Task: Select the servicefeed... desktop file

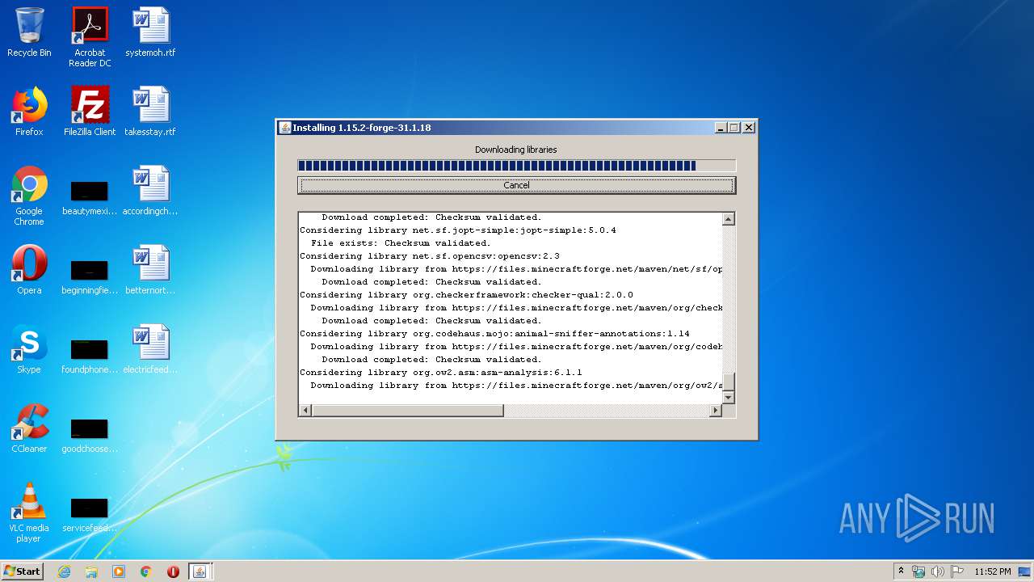Action: coord(90,514)
